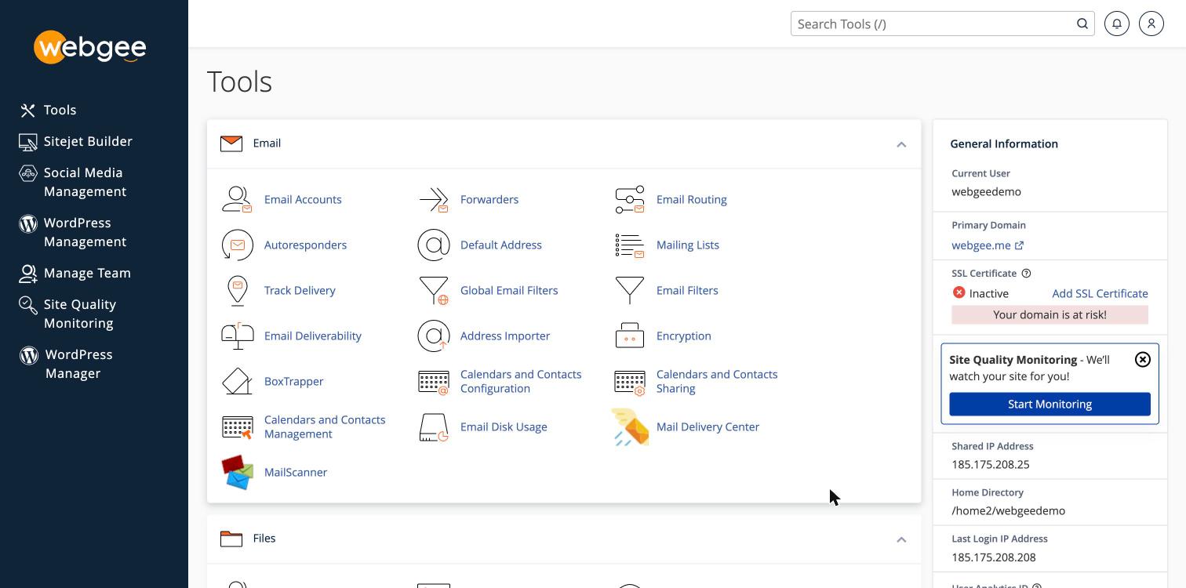
Task: Open the user account icon
Action: tap(1151, 24)
